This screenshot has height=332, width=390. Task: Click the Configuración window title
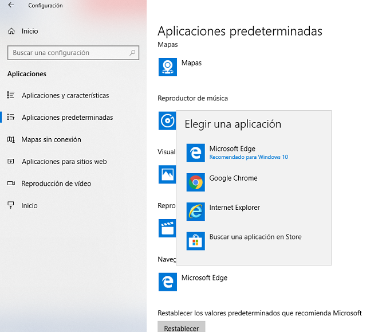[x=45, y=6]
